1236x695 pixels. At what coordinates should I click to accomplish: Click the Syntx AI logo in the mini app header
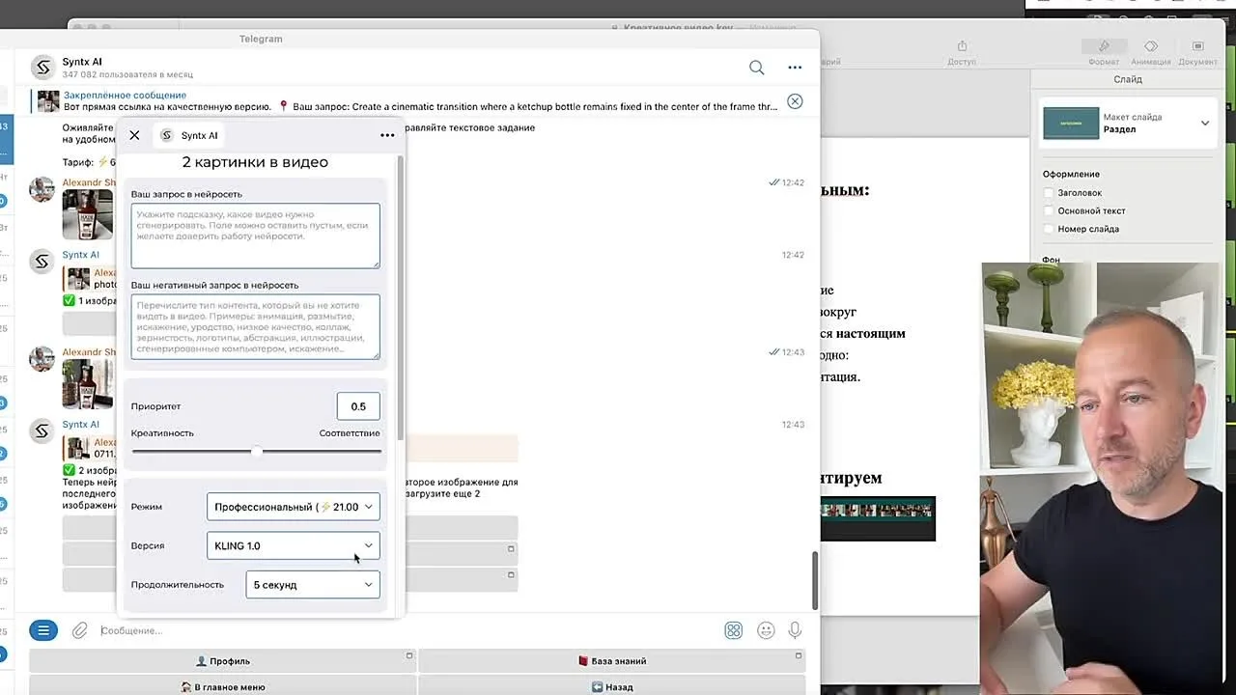click(166, 135)
